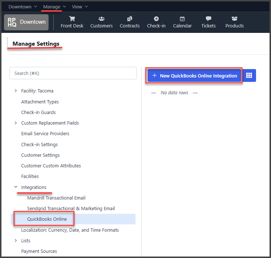Open Customers from the people icon
Image resolution: width=271 pixels, height=258 pixels.
point(102,19)
